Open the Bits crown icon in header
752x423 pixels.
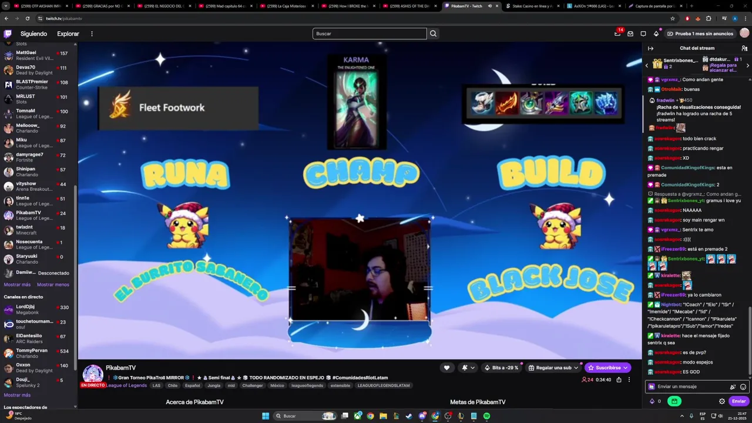[656, 33]
